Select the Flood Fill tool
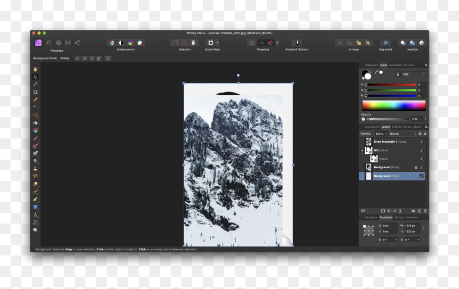 coord(35,122)
